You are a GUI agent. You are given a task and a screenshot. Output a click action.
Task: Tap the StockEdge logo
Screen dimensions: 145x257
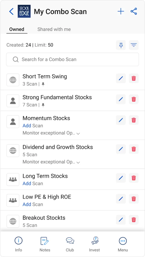[24, 11]
